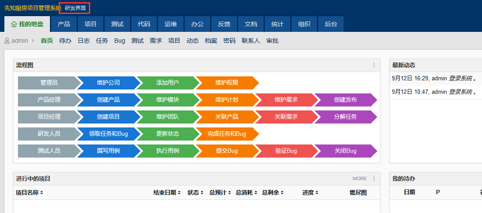Click the 提交Bug flowchart step
Viewport: 482px width, 213px height.
(x=227, y=151)
